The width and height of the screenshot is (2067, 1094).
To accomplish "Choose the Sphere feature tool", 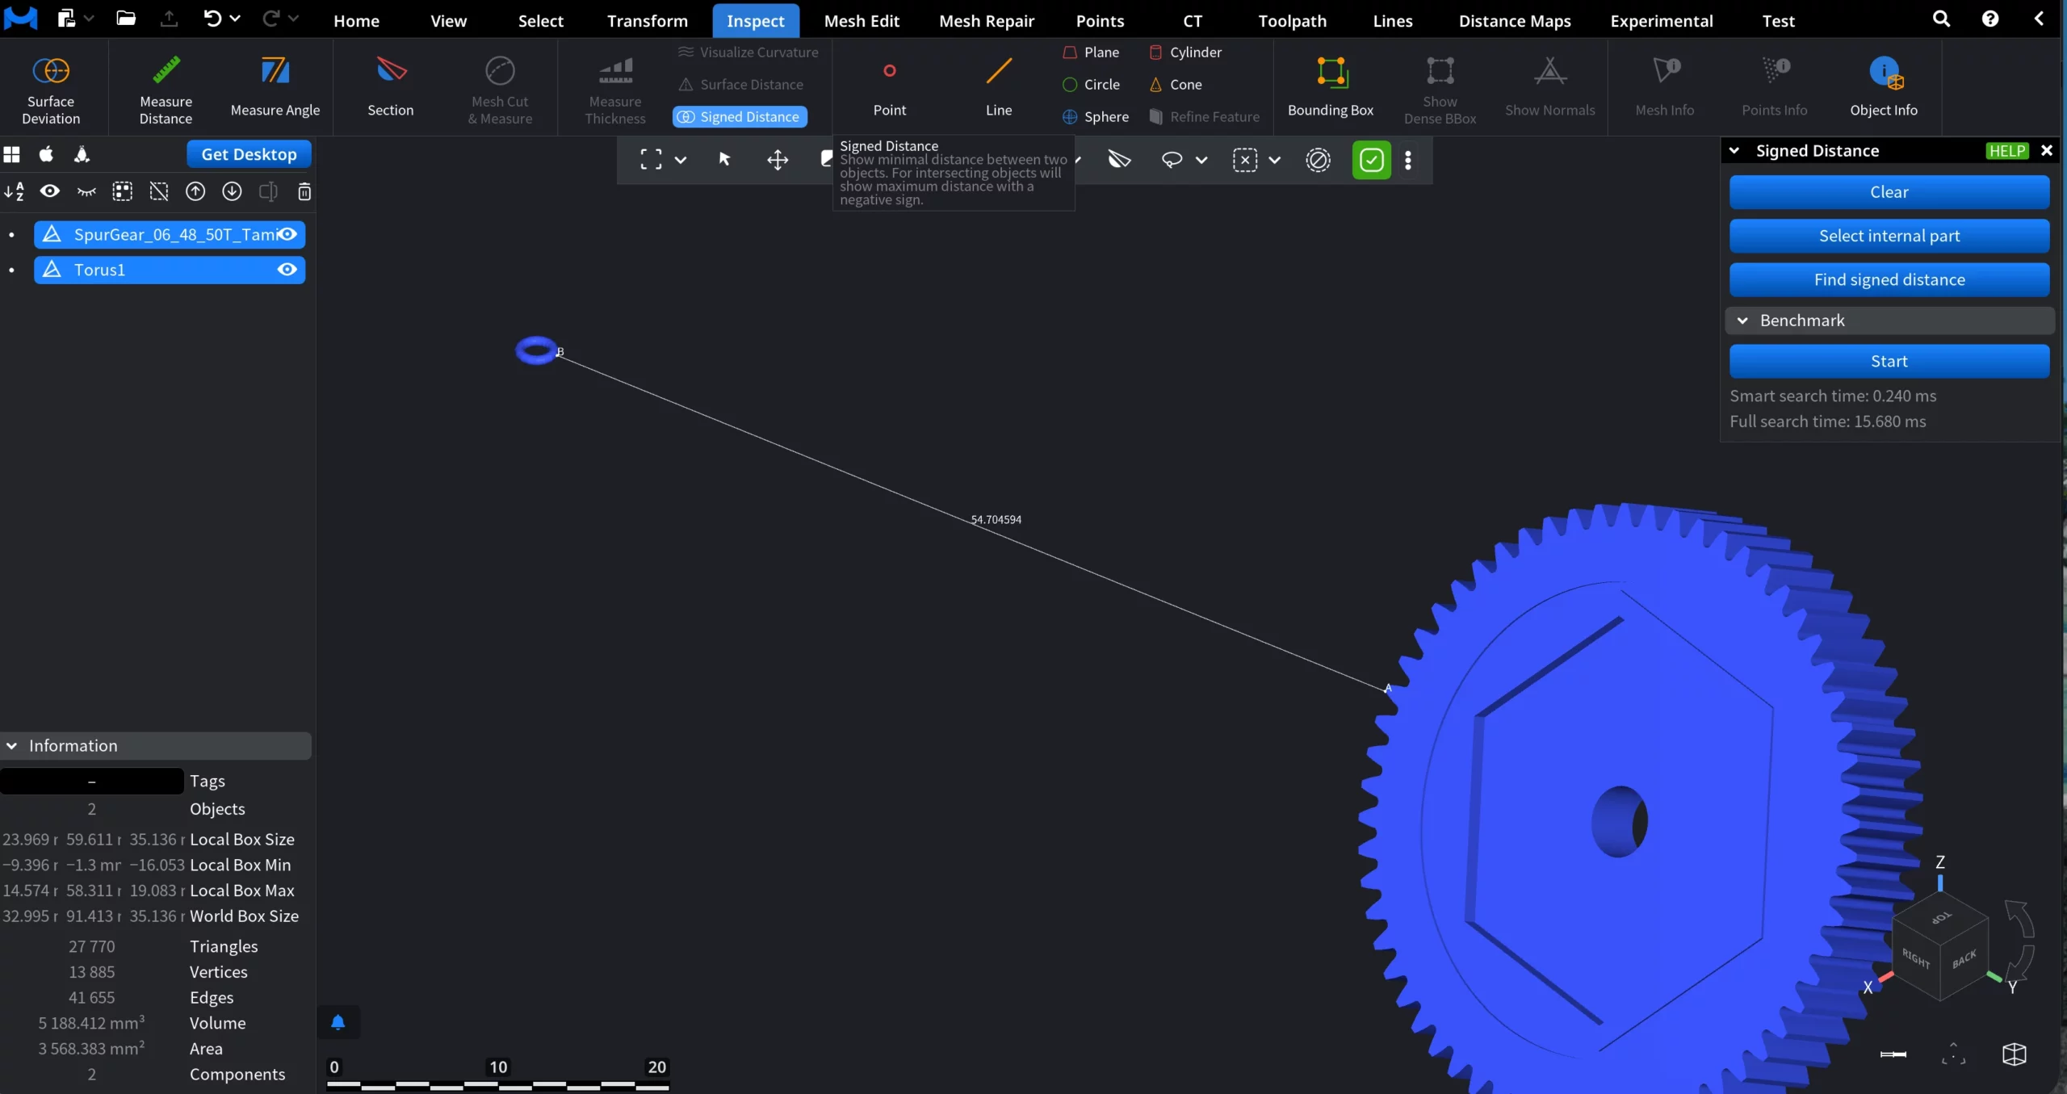I will coord(1096,116).
